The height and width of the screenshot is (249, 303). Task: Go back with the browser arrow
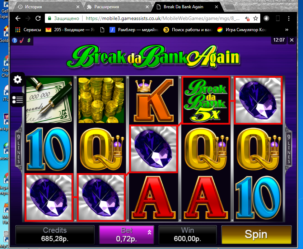(18, 18)
